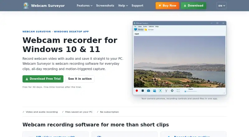Go to the Support page
The height and width of the screenshot is (137, 249).
tap(137, 6)
